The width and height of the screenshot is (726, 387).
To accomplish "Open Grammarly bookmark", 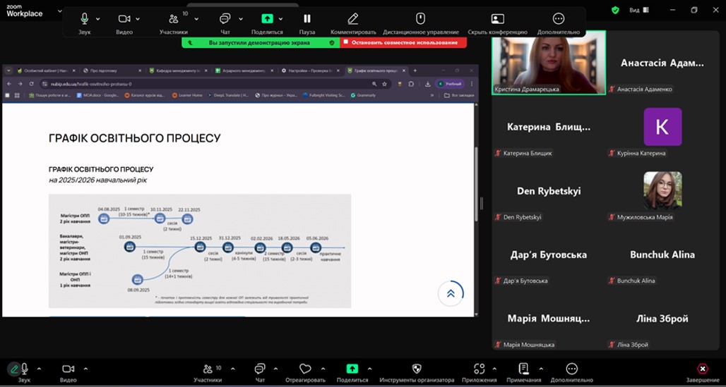I will (x=364, y=95).
